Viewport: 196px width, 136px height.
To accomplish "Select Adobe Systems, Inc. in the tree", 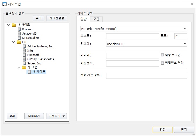I will tap(41, 46).
